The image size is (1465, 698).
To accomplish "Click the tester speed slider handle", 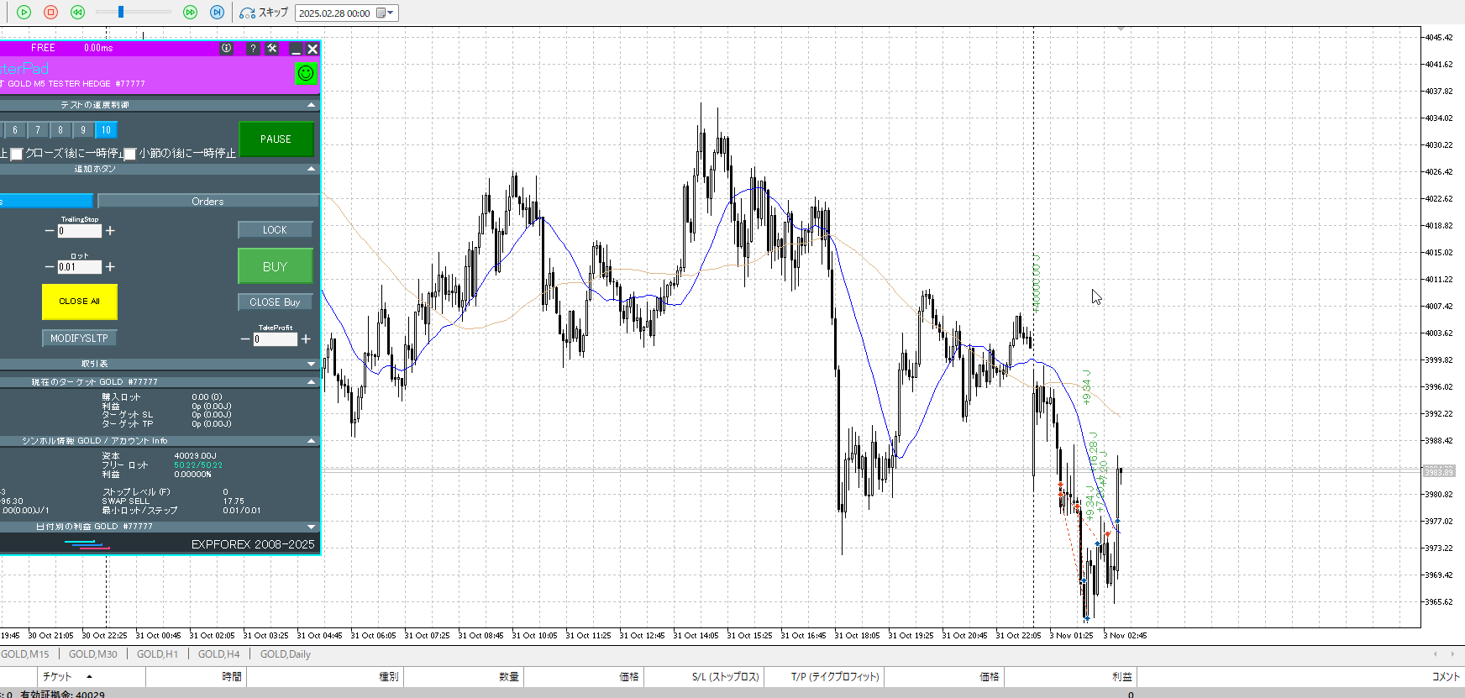I will tap(121, 12).
